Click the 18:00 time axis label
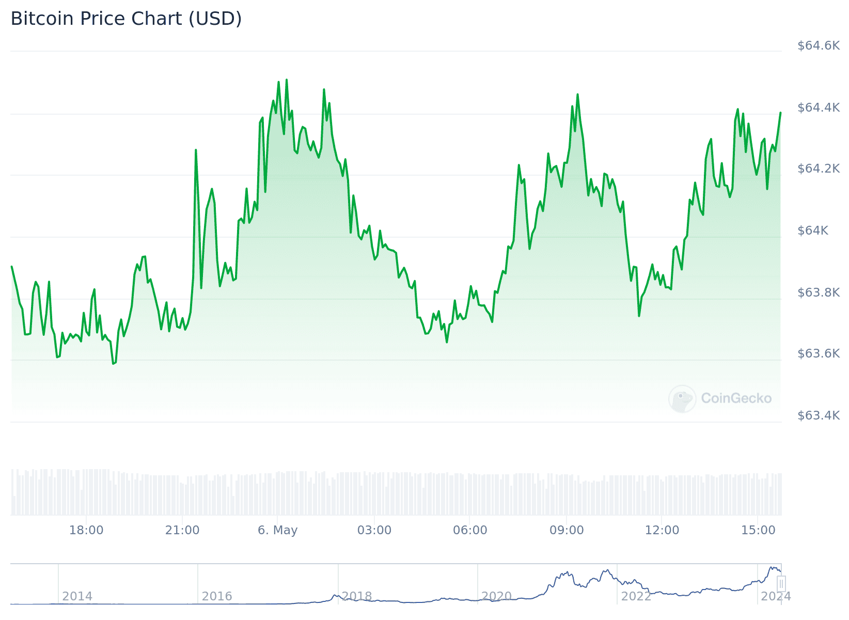Image resolution: width=849 pixels, height=620 pixels. (x=86, y=530)
